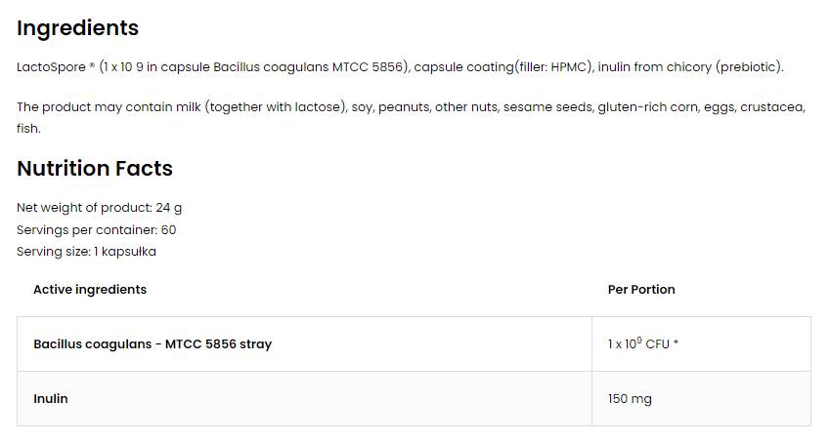Click the Ingredients heading
Image resolution: width=830 pixels, height=442 pixels.
pyautogui.click(x=77, y=28)
